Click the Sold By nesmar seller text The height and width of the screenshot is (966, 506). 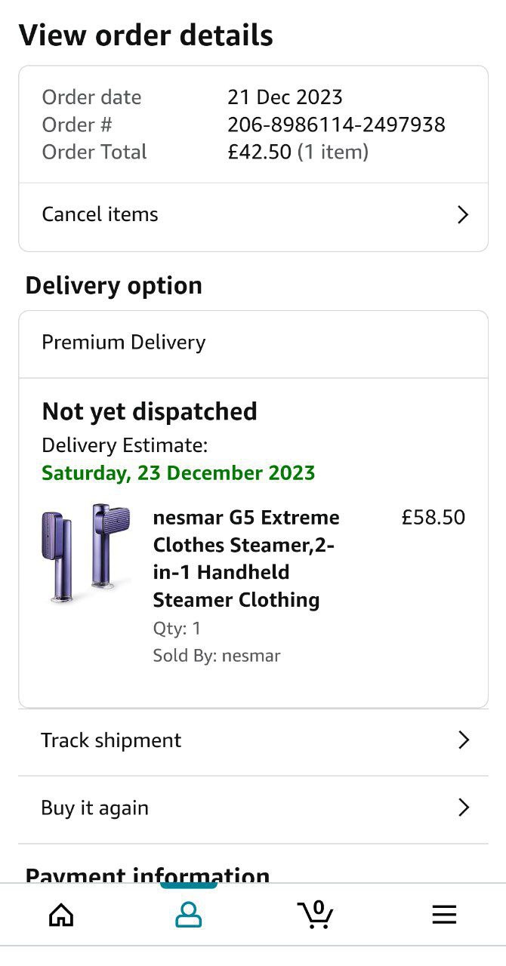pyautogui.click(x=216, y=656)
